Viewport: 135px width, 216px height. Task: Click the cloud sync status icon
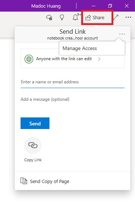pyautogui.click(x=49, y=17)
